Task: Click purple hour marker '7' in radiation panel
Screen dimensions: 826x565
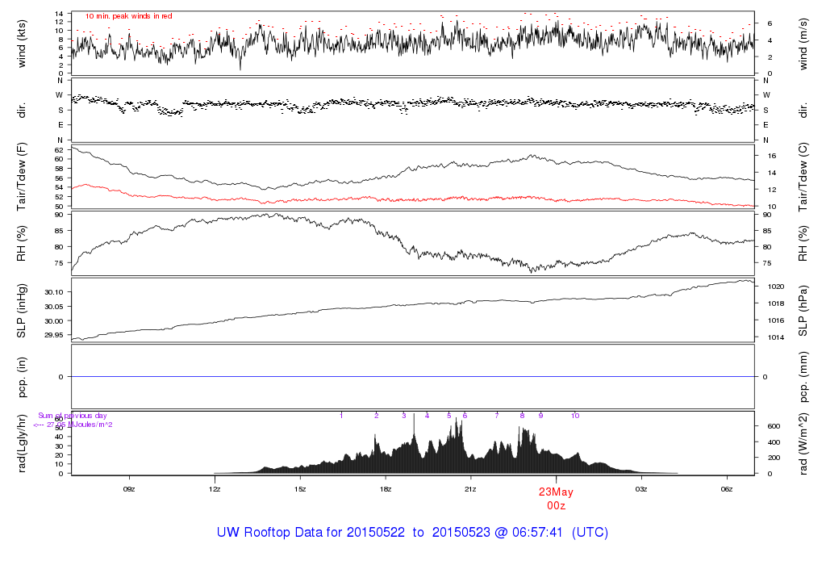Action: point(497,416)
